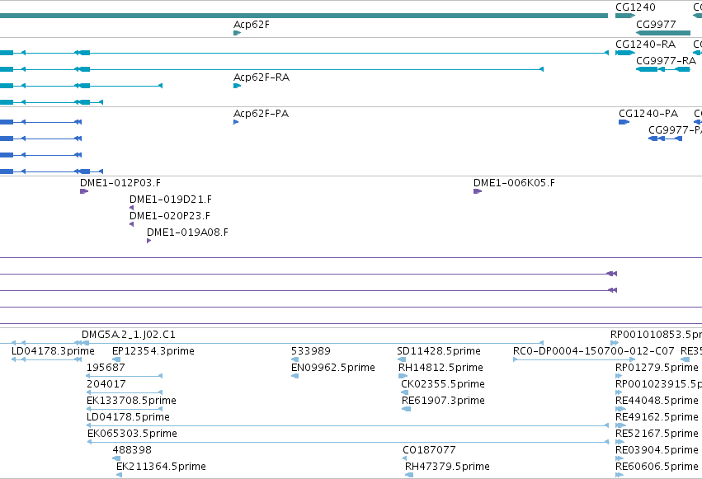This screenshot has height=479, width=702.
Task: Click the CG9977-RA transcript label
Action: [x=666, y=61]
